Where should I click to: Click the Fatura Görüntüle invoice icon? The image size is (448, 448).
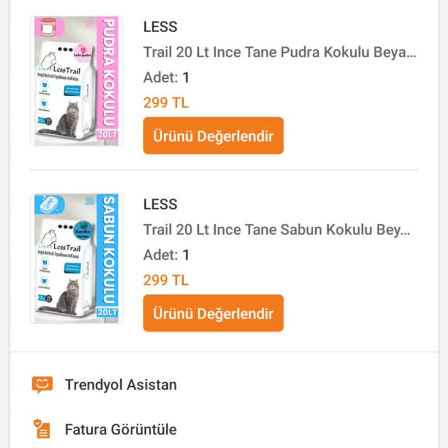point(42,429)
